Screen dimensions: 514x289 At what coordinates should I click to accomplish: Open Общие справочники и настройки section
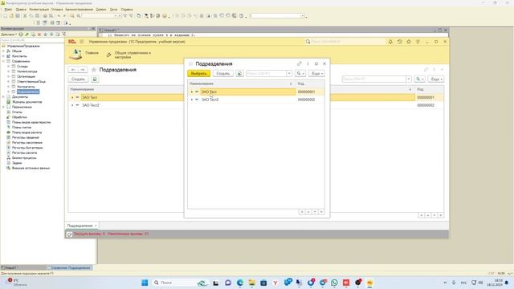coord(128,55)
